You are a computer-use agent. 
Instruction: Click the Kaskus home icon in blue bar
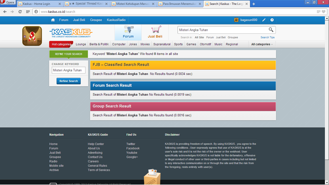53,20
